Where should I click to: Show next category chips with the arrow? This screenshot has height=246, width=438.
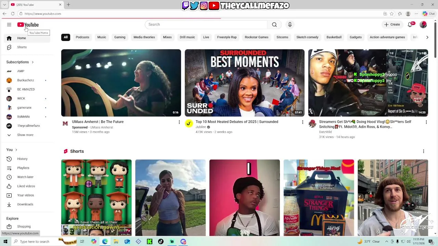(x=427, y=37)
